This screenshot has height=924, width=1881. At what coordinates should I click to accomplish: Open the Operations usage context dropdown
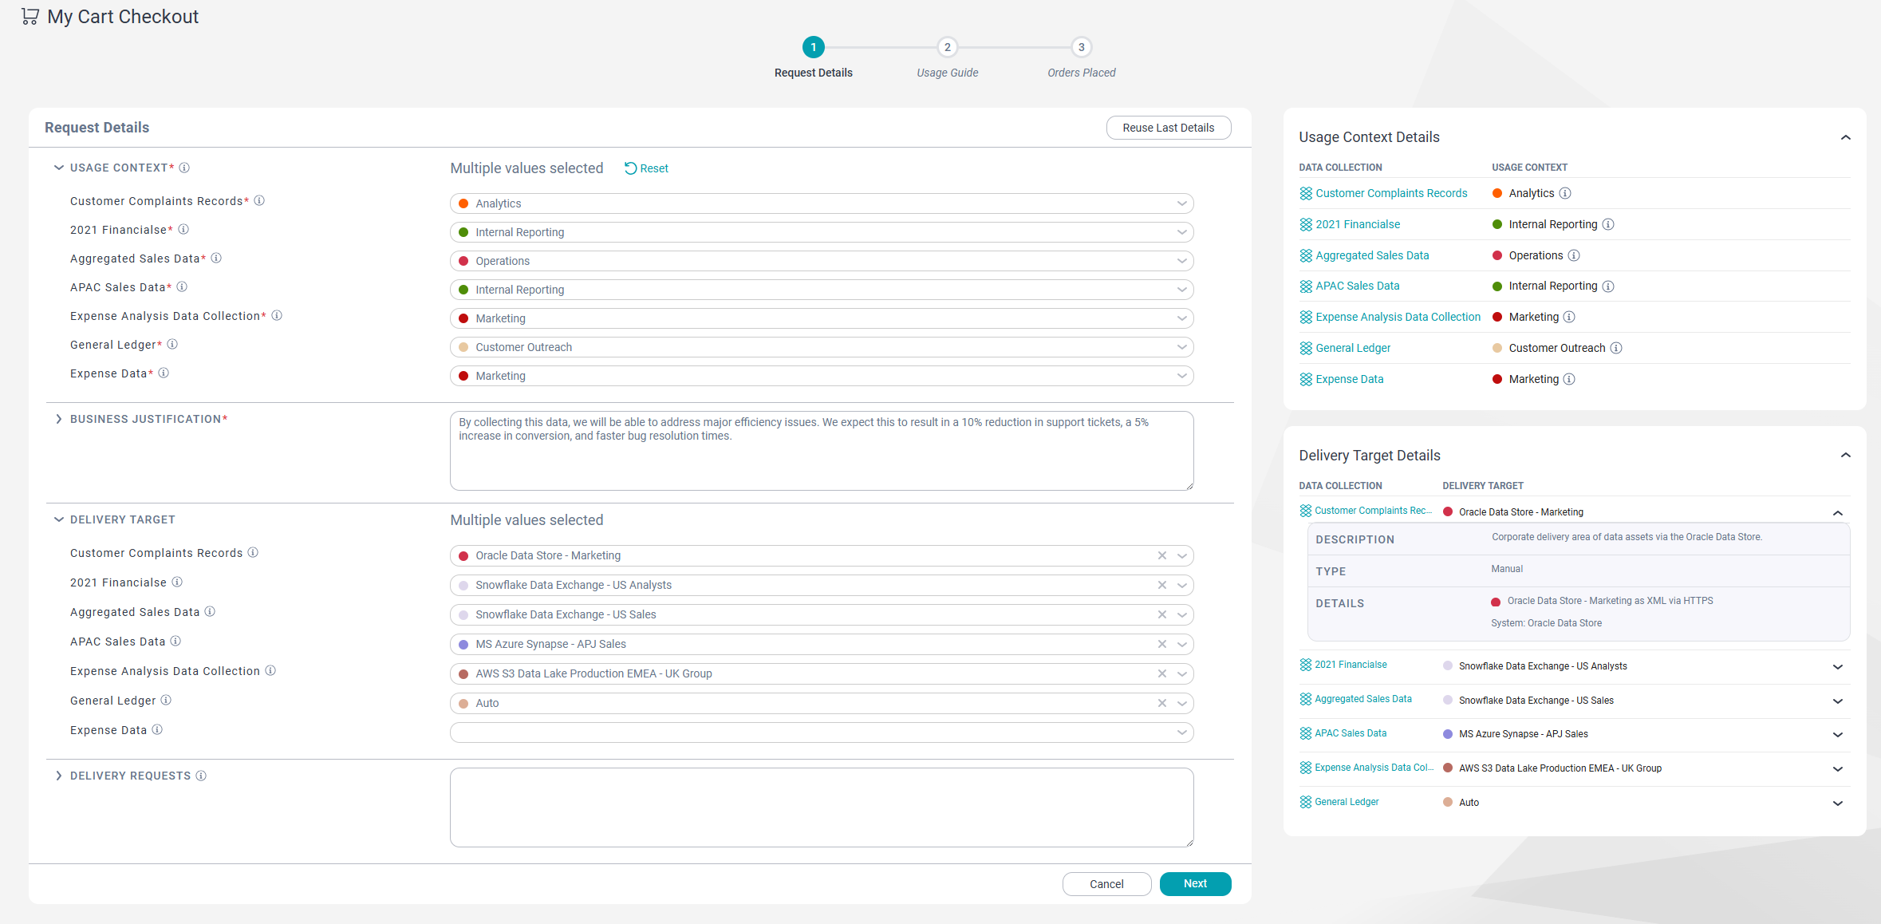coord(822,261)
